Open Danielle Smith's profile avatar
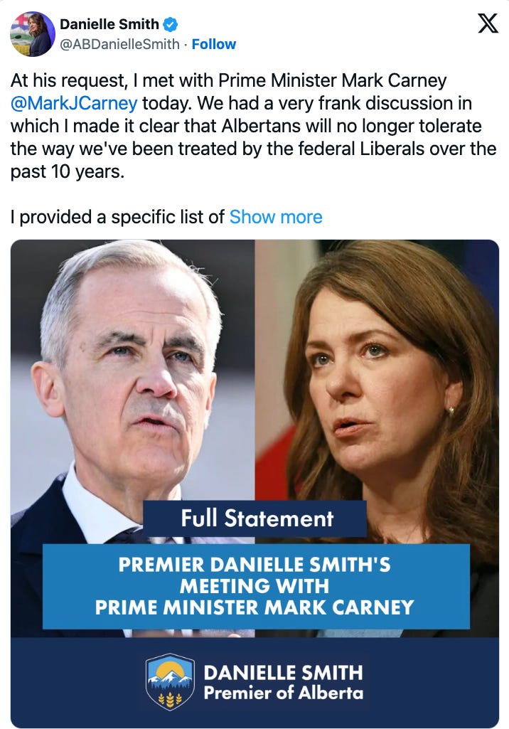 coord(33,34)
